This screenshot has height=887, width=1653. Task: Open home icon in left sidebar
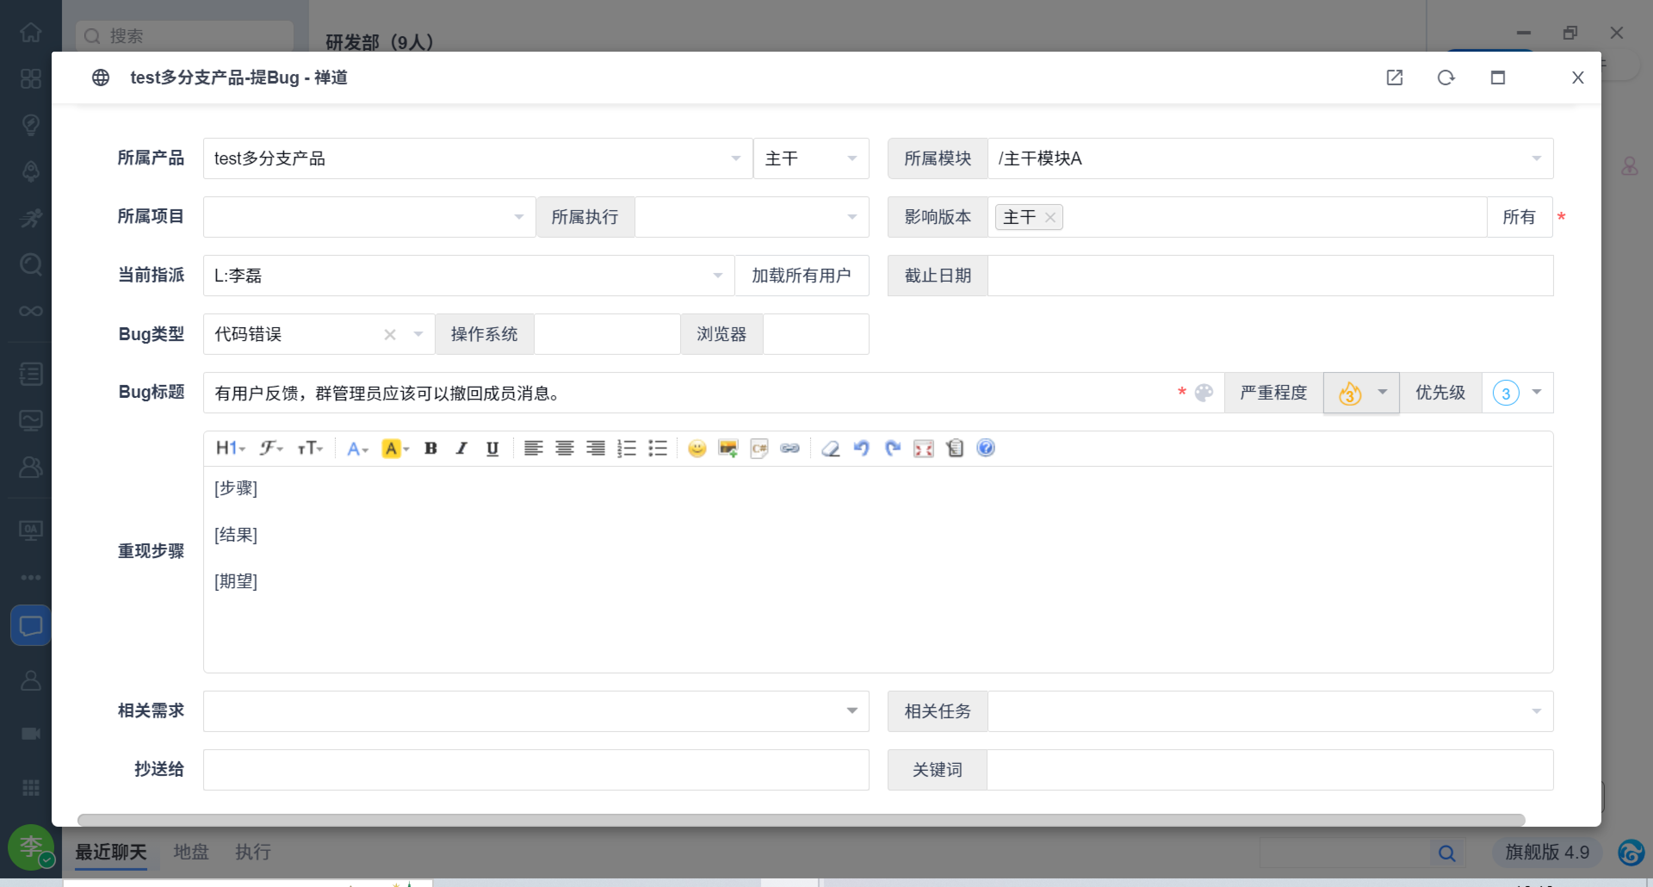pos(31,32)
